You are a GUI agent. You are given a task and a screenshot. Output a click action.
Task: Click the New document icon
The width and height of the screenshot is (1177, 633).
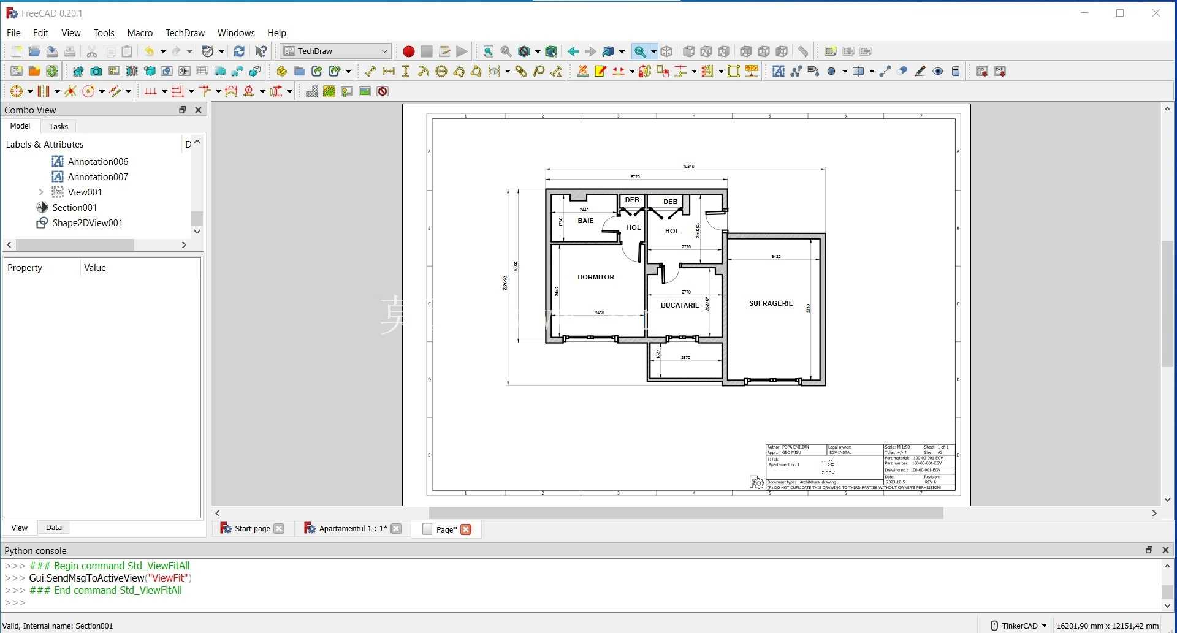[x=17, y=51]
